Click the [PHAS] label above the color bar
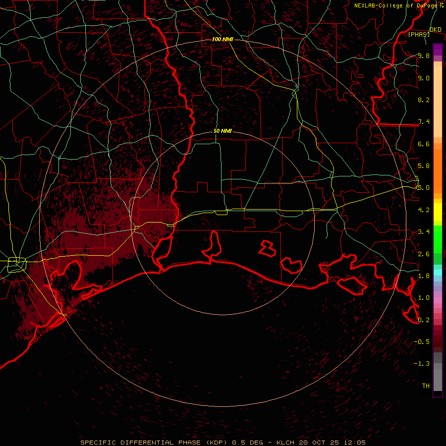This screenshot has width=446, height=446. coord(419,34)
